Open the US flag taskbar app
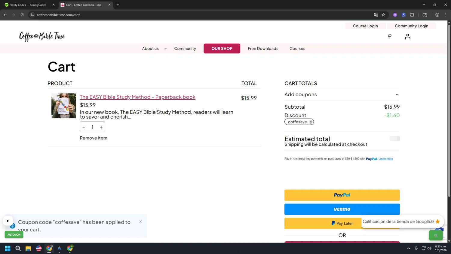The image size is (451, 254). pyautogui.click(x=39, y=248)
